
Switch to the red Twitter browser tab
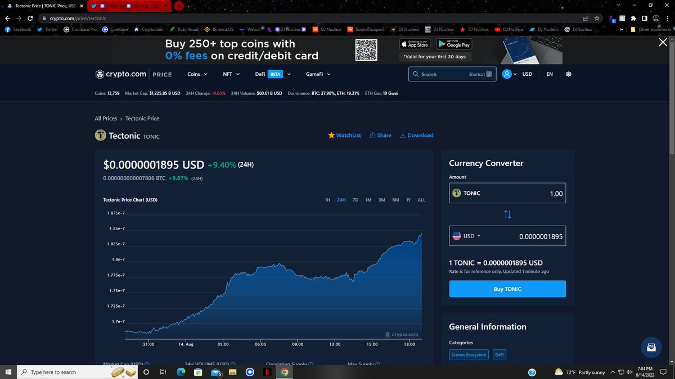pos(129,5)
